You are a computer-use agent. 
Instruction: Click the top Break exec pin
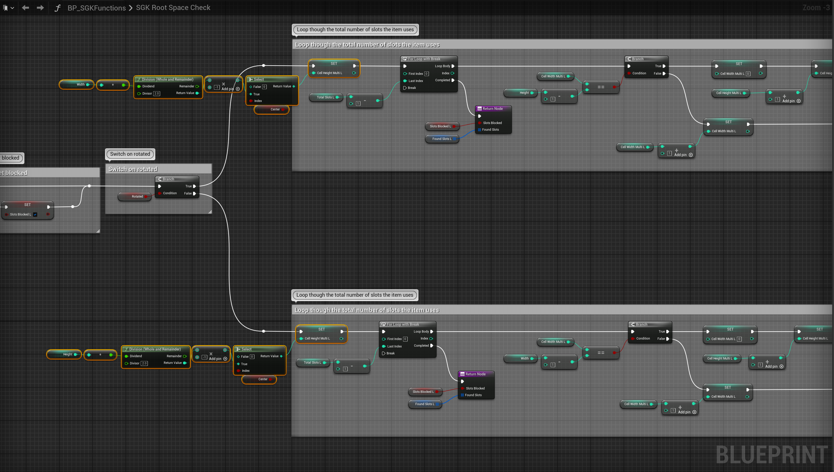405,88
